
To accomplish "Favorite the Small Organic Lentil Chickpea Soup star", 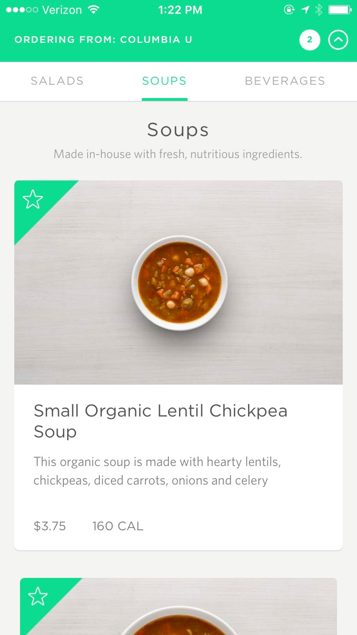I will [x=33, y=199].
